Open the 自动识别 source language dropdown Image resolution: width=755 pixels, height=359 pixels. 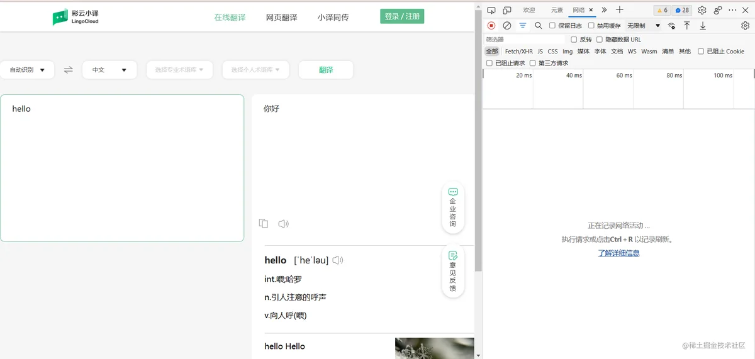click(27, 70)
